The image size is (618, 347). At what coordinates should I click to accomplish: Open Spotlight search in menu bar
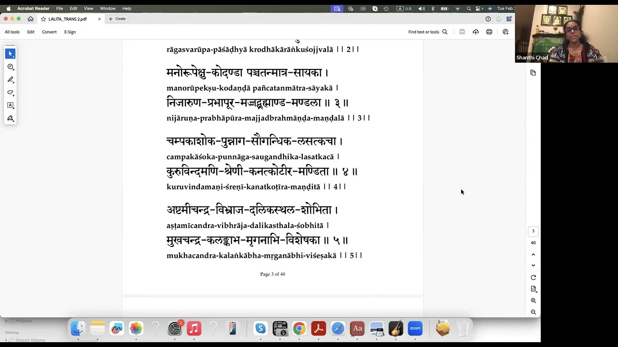(x=468, y=8)
